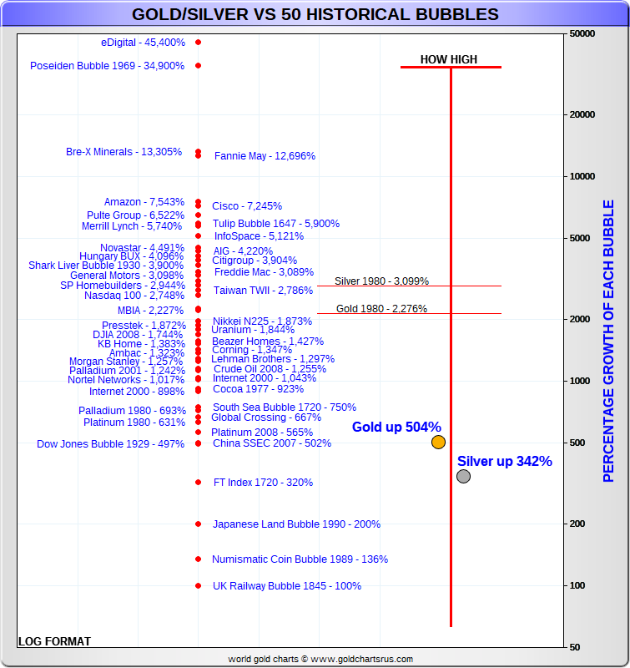Select the Nasdaq 100 - 2,748% label
The image size is (630, 668).
(x=134, y=296)
